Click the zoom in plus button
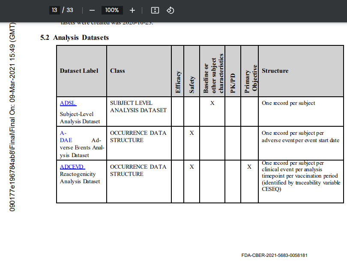 (132, 10)
